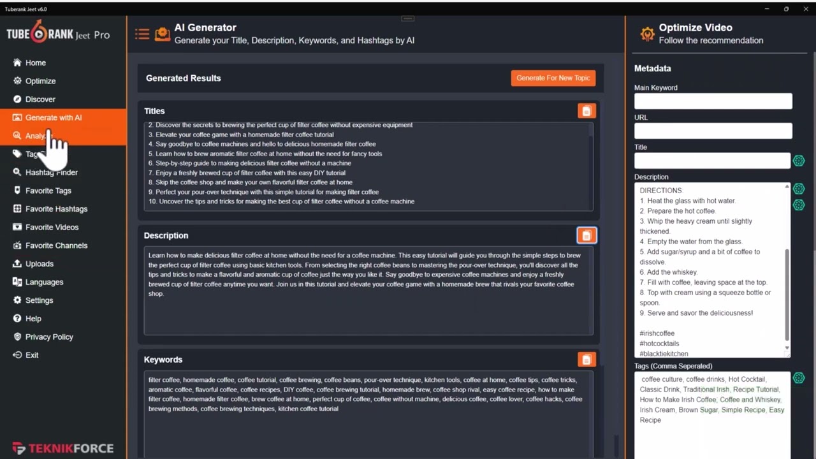Click the '#irishcoffee' hashtag text
Screen dimensions: 816x459
[x=657, y=333]
